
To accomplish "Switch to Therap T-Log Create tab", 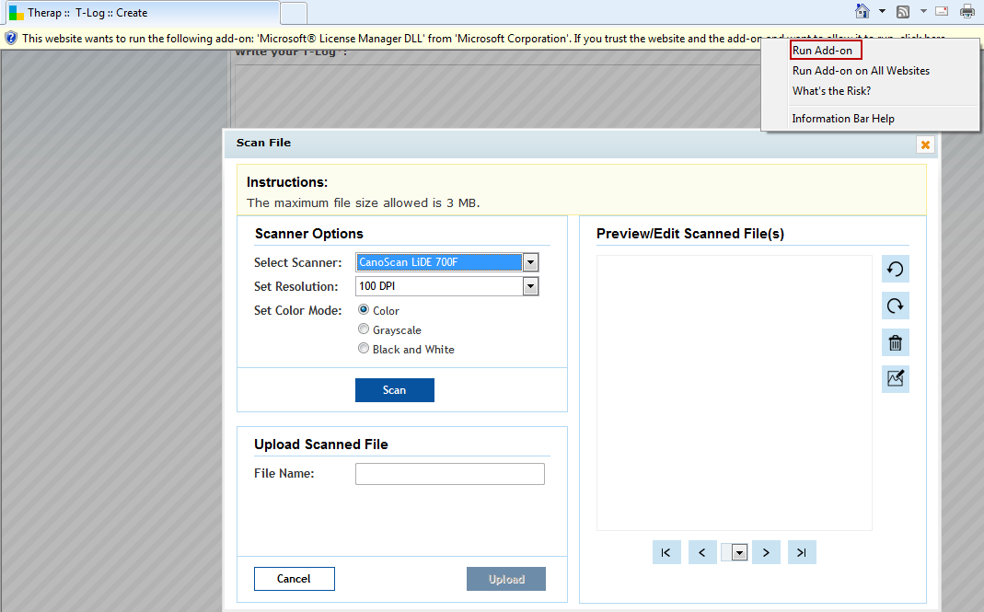I will coord(142,13).
